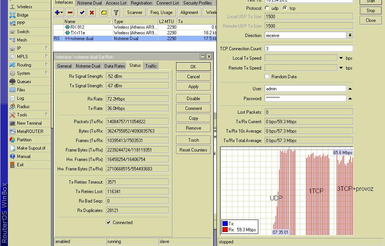Screen dimensions: 385x246
Task: Open the MetaROUTER icon
Action: [12, 132]
